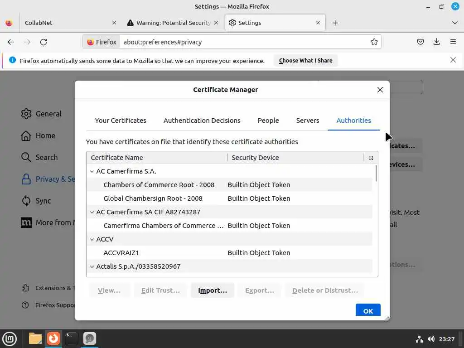Switch to Servers tab
Screen dimensions: 464x348
(x=308, y=121)
